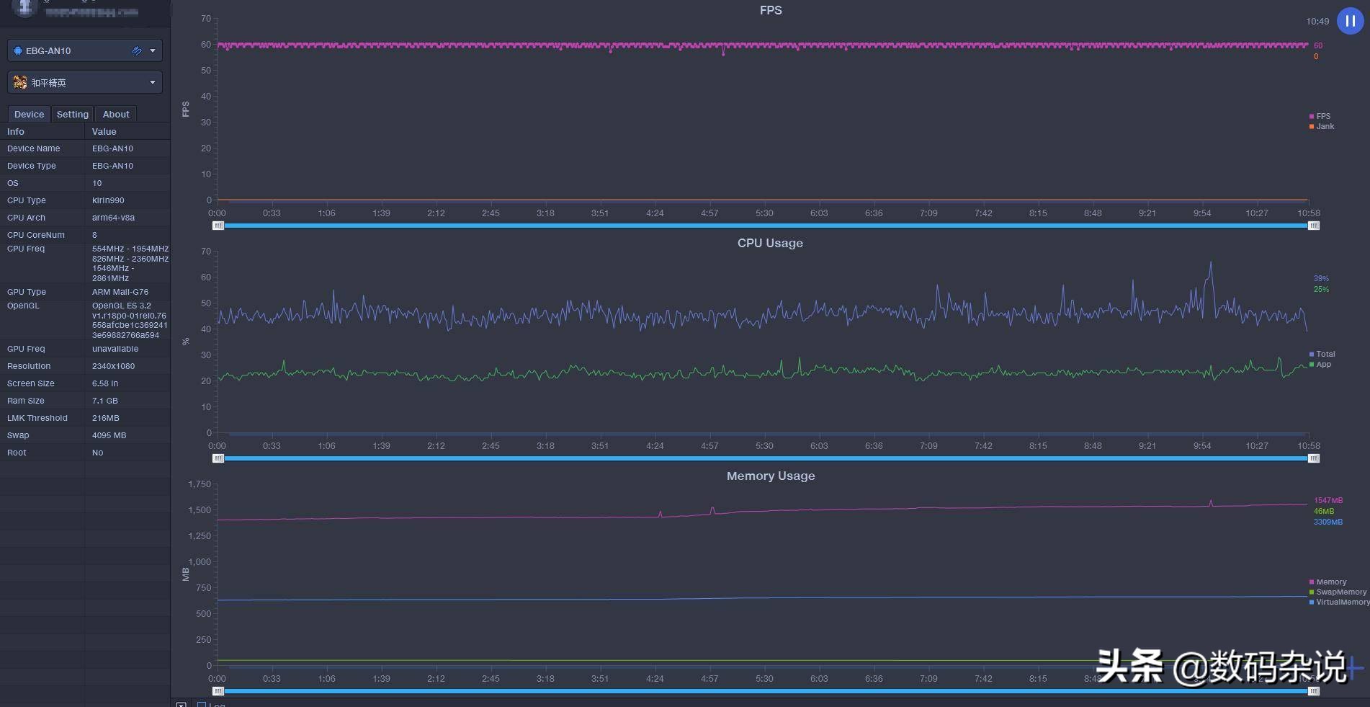Click FPS chart left range slider handle
The image size is (1370, 707).
[218, 226]
